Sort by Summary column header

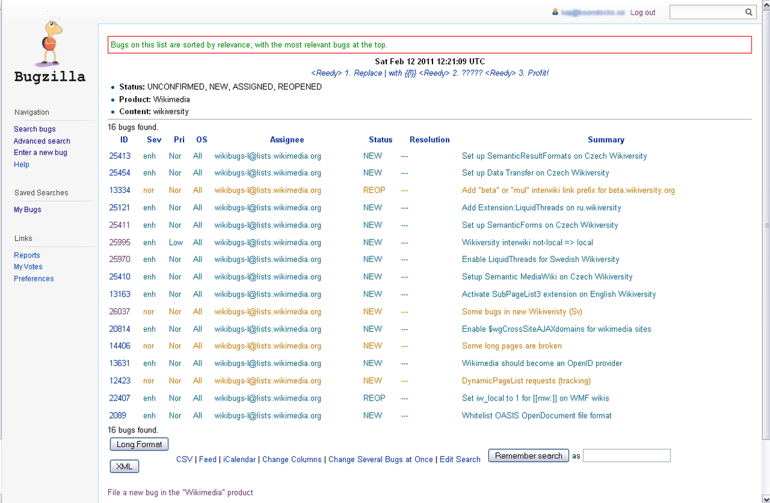click(x=606, y=140)
